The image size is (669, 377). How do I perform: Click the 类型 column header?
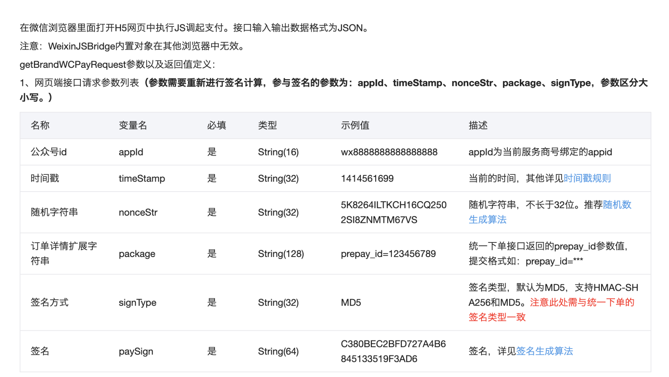coord(267,125)
